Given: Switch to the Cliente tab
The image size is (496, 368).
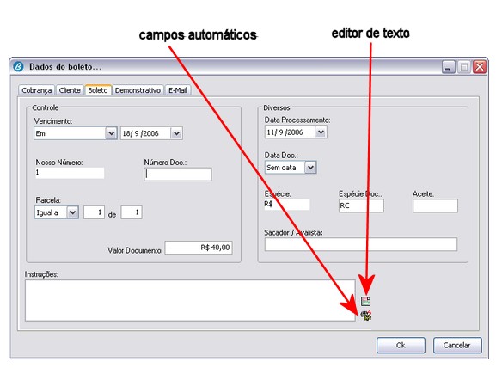Looking at the screenshot, I should pos(70,90).
